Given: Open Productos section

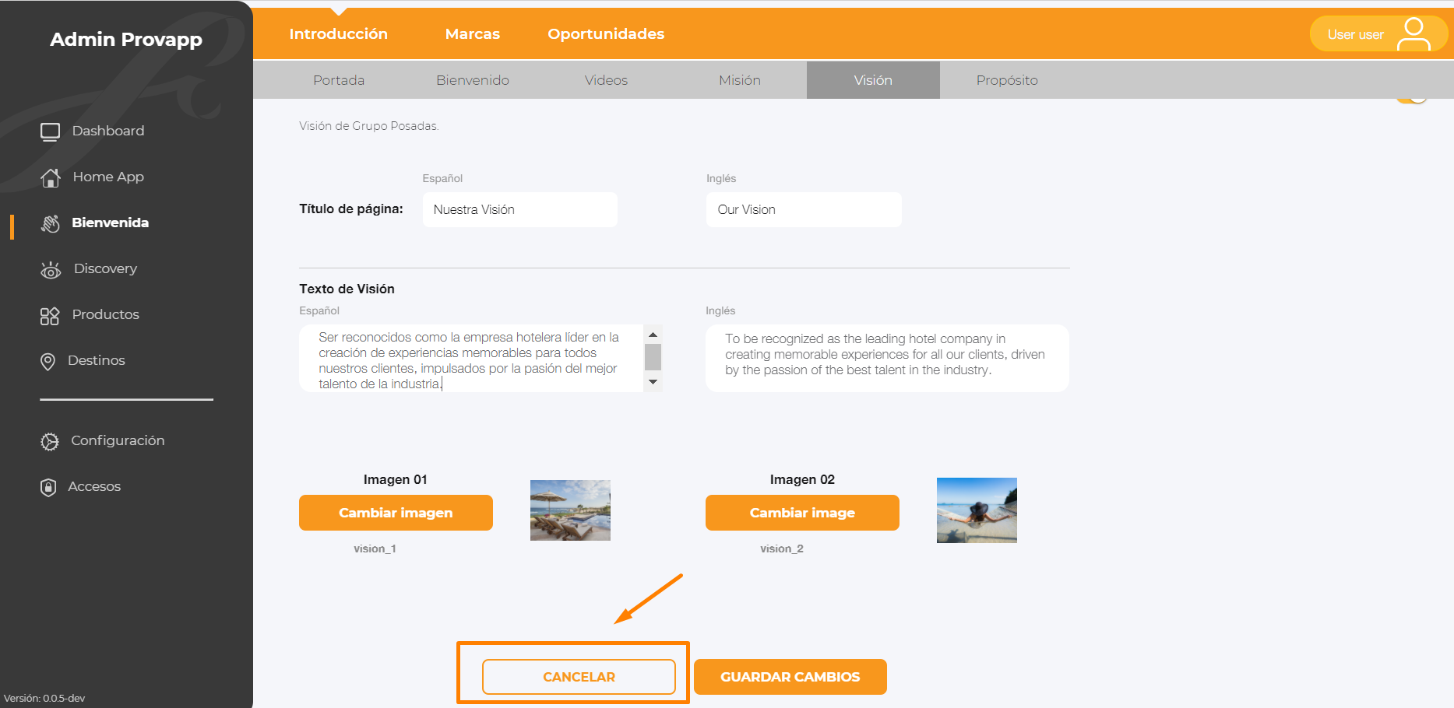Looking at the screenshot, I should [x=105, y=314].
